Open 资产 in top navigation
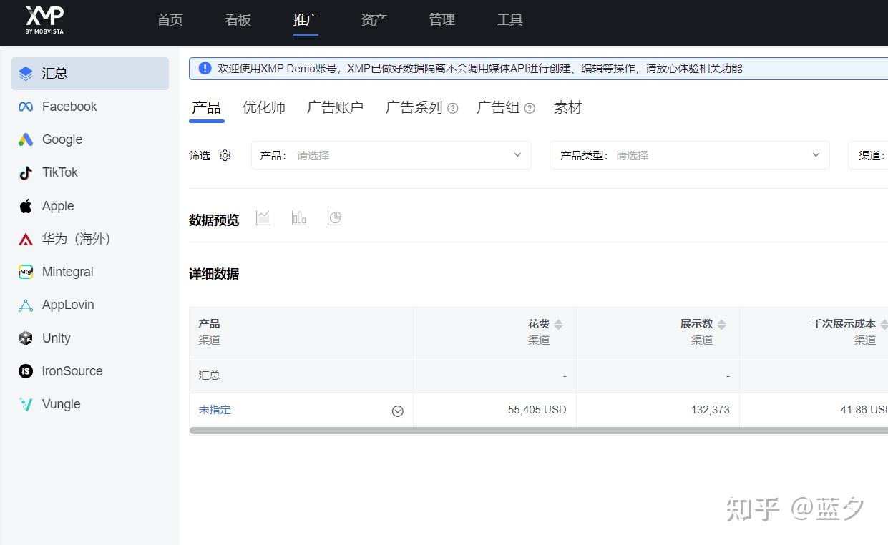The width and height of the screenshot is (888, 545). (374, 20)
